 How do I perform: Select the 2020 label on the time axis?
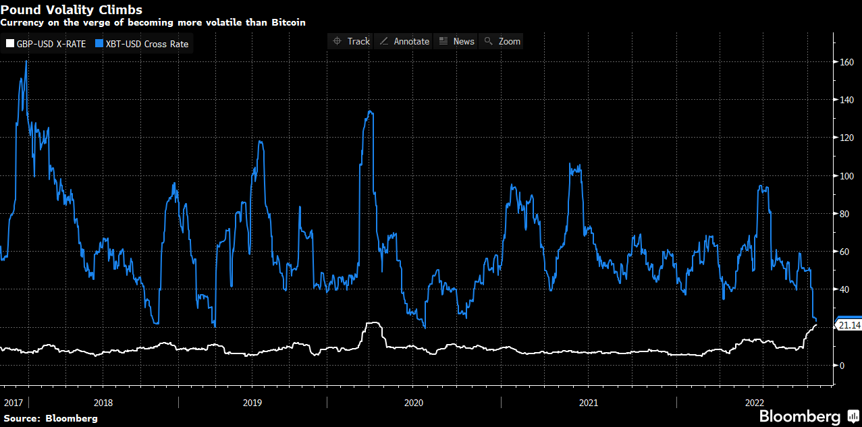pyautogui.click(x=413, y=403)
